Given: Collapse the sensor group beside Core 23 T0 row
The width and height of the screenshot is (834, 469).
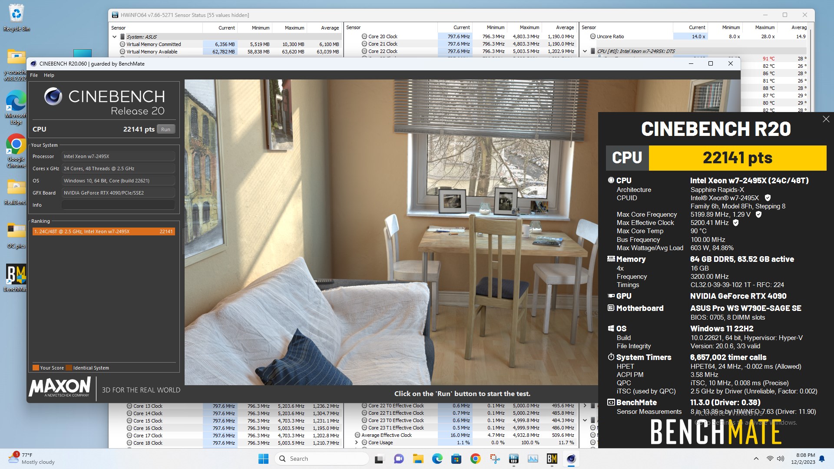Looking at the screenshot, I should (585, 420).
